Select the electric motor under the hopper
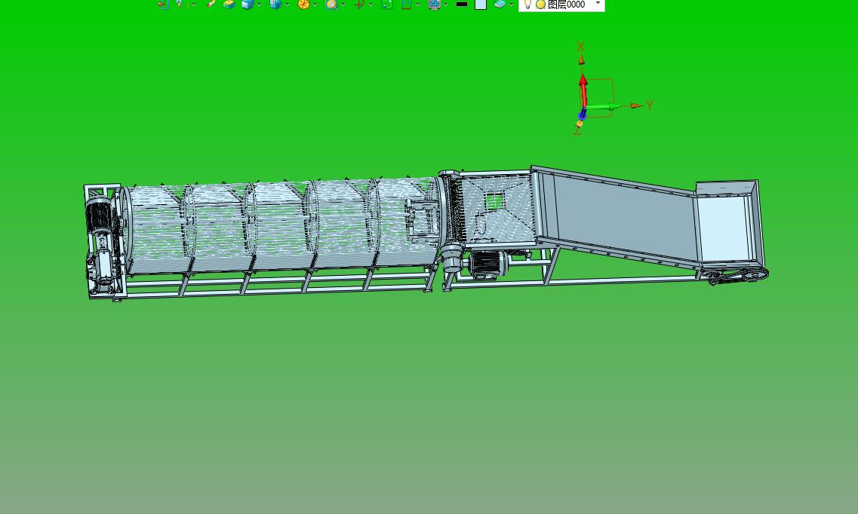 pos(488,265)
